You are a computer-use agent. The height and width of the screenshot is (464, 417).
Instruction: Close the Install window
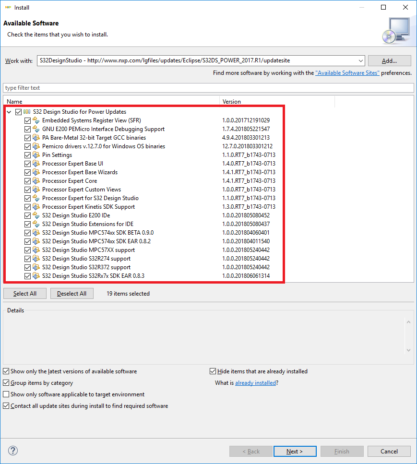tap(405, 7)
